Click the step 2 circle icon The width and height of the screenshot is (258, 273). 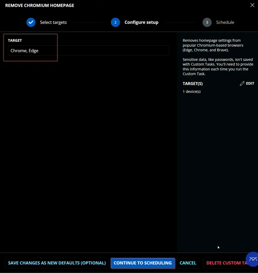coord(115,22)
